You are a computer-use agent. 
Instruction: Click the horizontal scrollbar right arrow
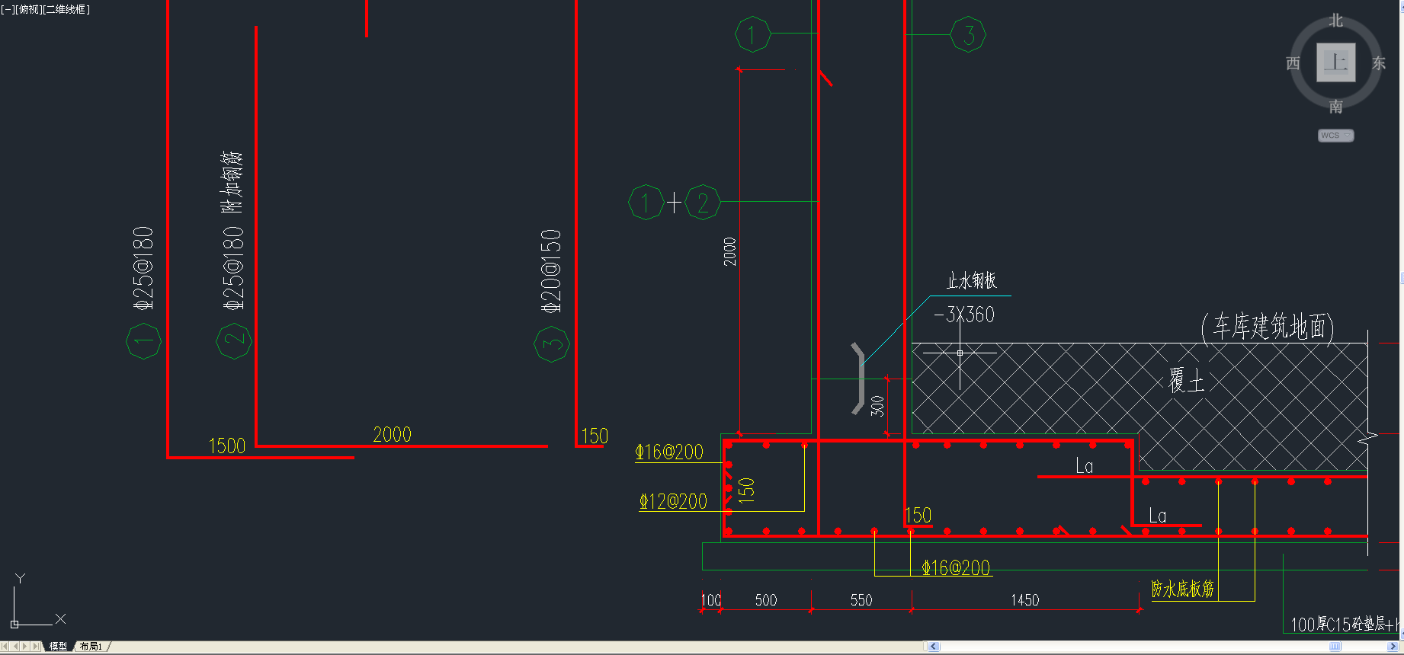click(1393, 647)
